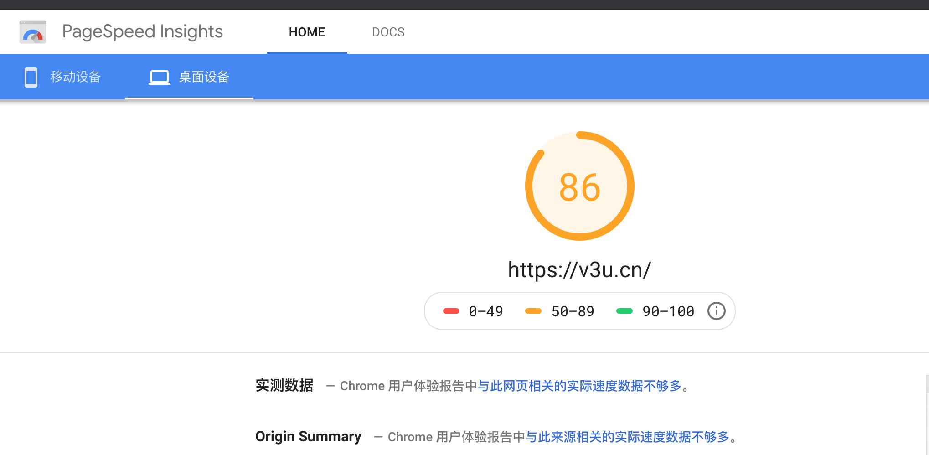Open the https://v3u.cn/ link
This screenshot has width=929, height=455.
pyautogui.click(x=579, y=269)
